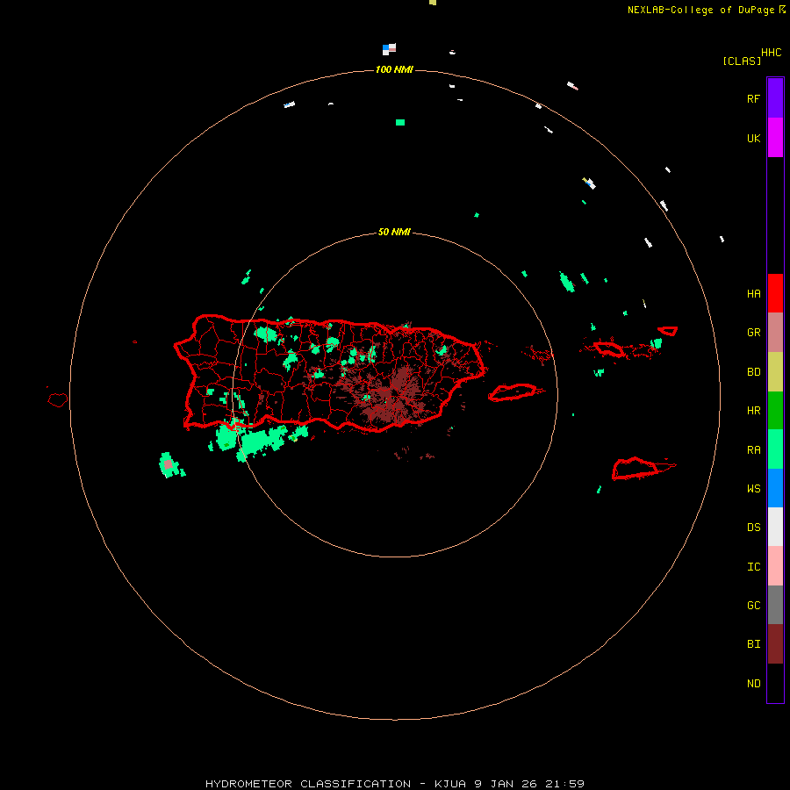Click the 'IC' legend label
Viewport: 790px width, 790px height.
click(x=753, y=567)
